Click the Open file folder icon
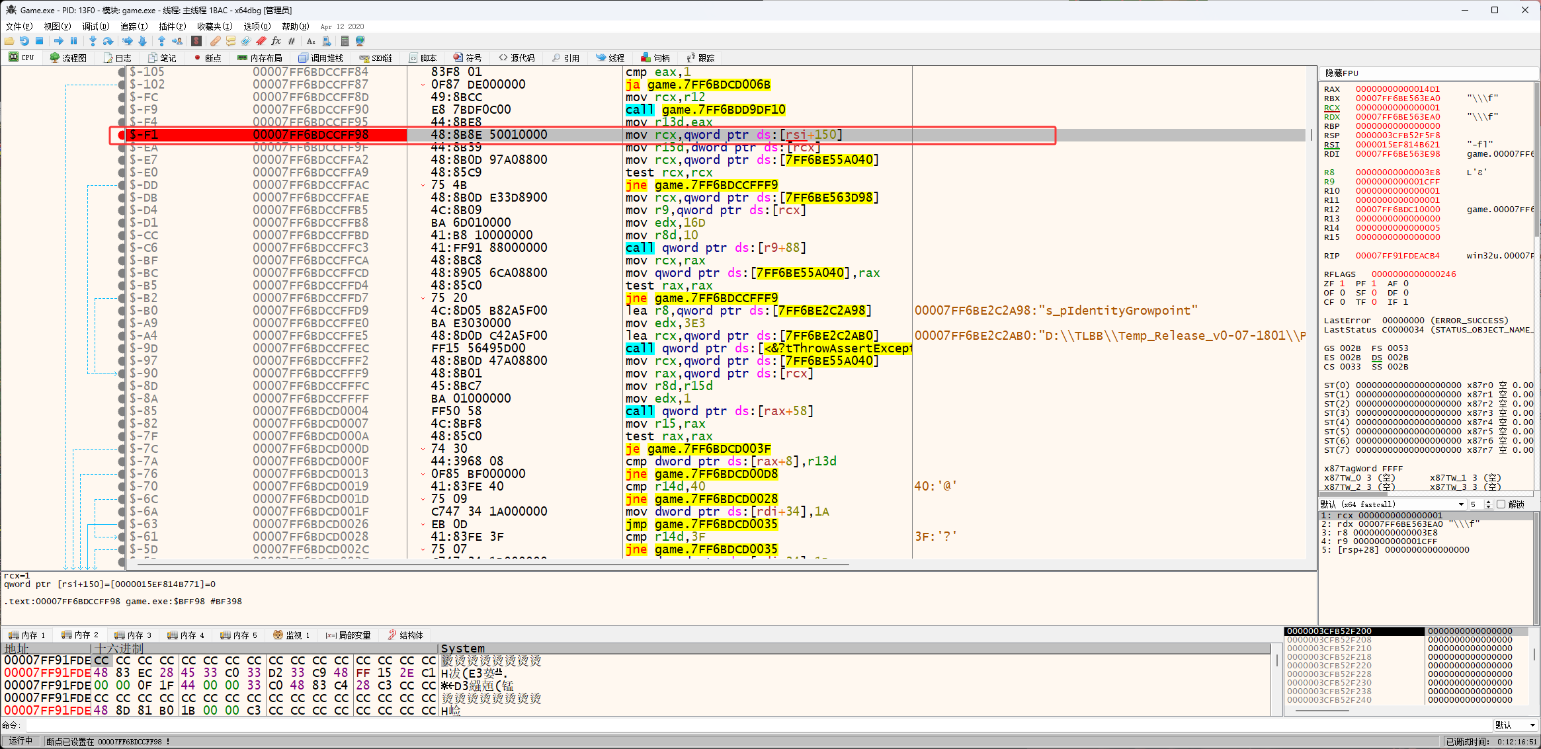Viewport: 1541px width, 749px height. coord(9,41)
